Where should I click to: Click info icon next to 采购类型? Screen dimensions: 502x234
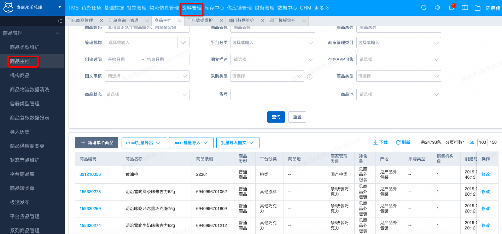(310, 76)
